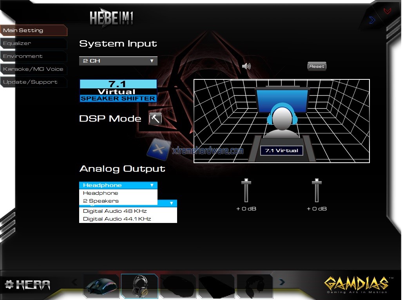Screen dimensions: 402x300
Task: Switch to Karaoke/MG Voice tab
Action: coord(33,69)
